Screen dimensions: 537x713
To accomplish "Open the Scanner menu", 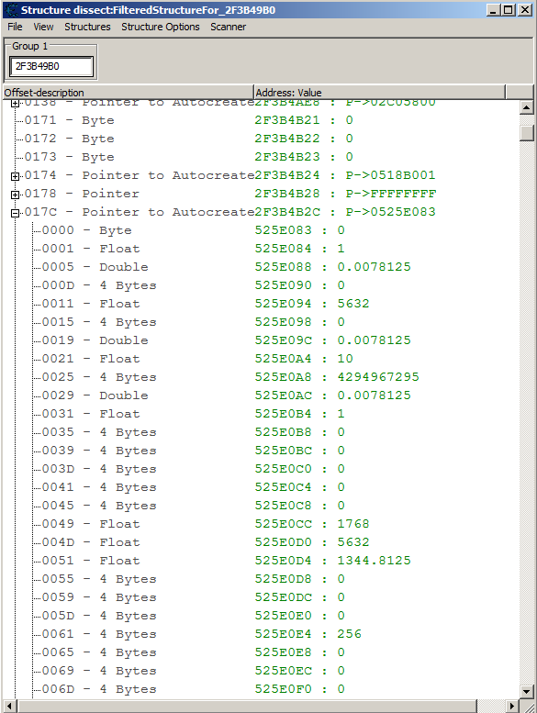I will point(228,27).
